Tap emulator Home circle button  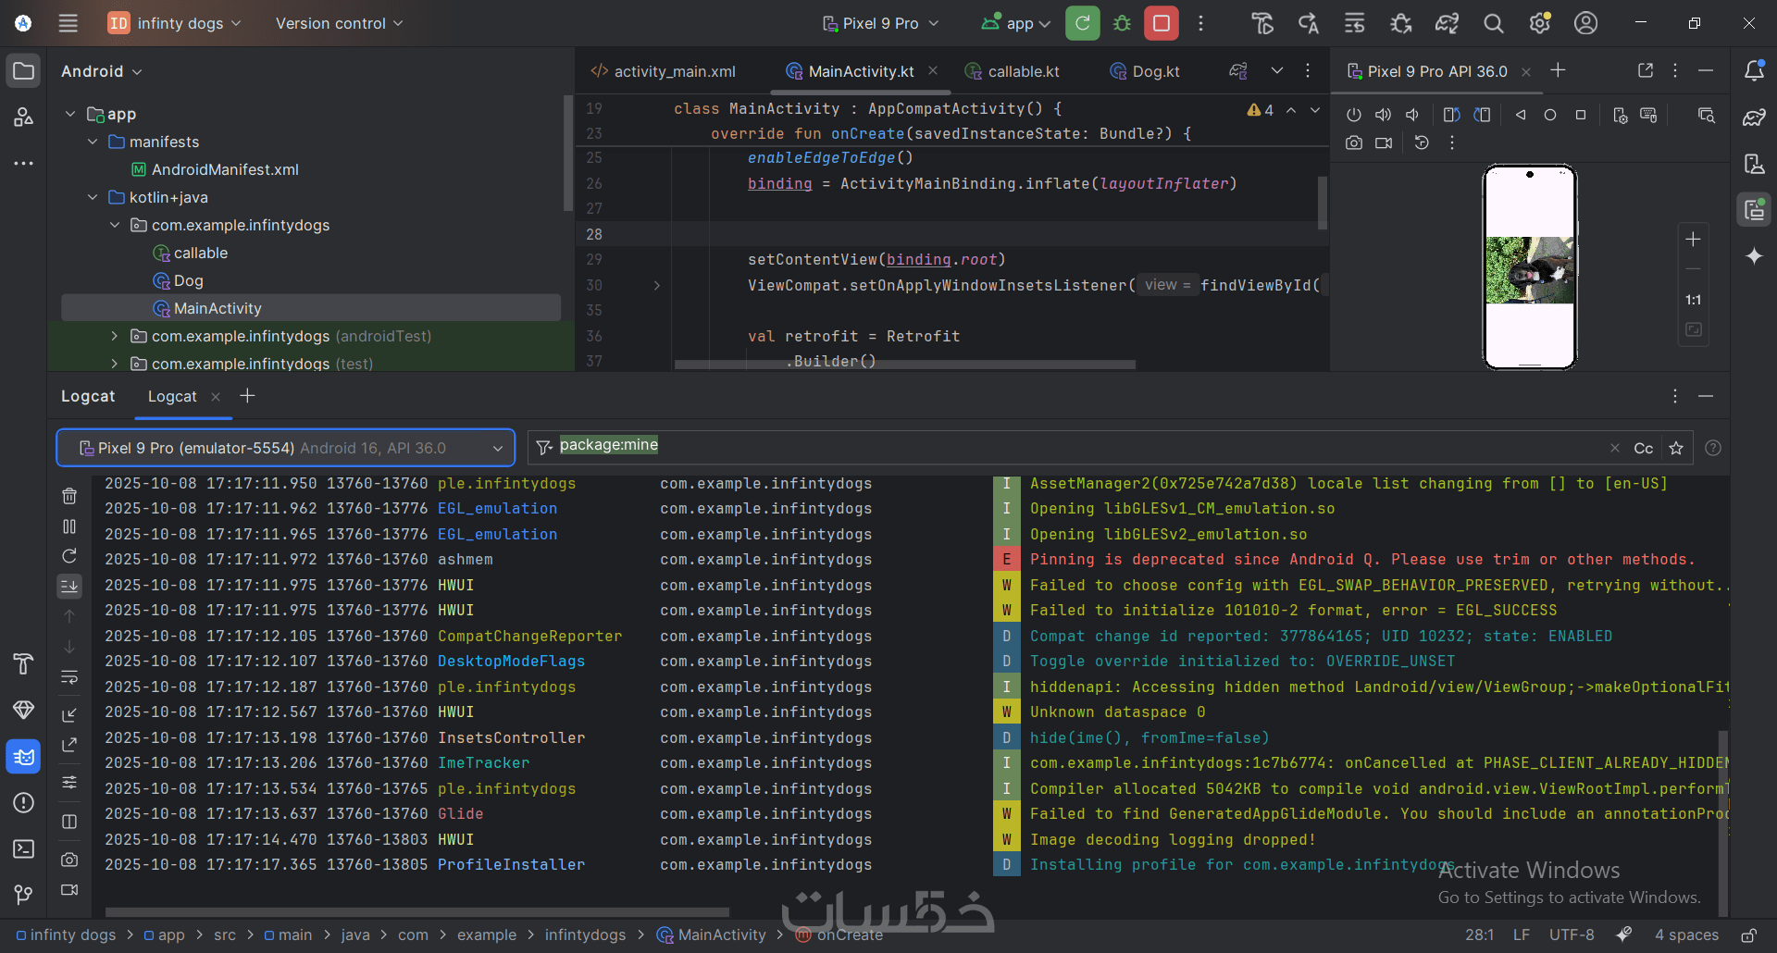[x=1550, y=115]
